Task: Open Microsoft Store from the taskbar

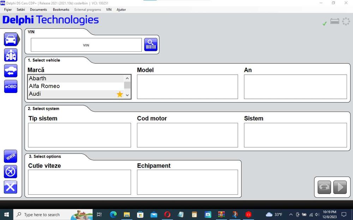Action: (x=140, y=215)
